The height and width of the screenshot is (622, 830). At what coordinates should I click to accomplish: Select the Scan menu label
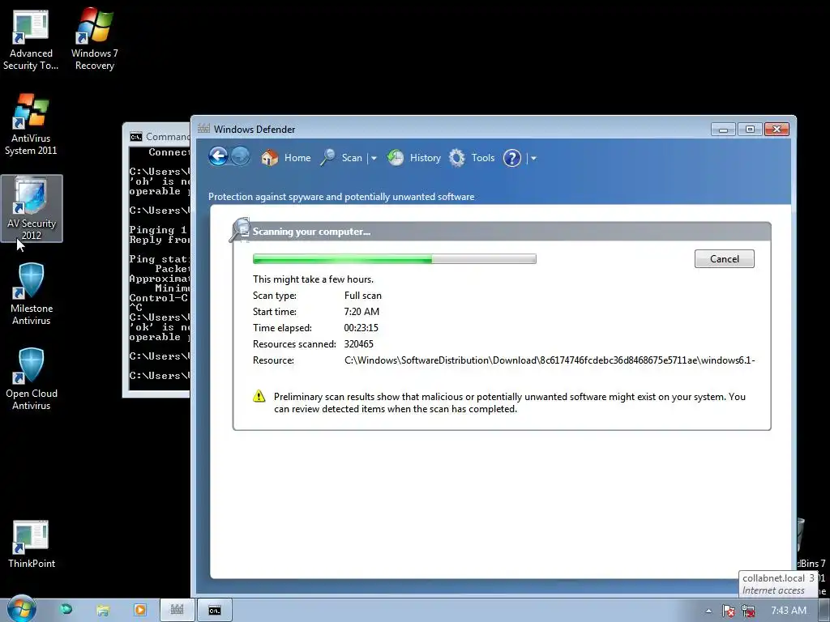(x=352, y=158)
